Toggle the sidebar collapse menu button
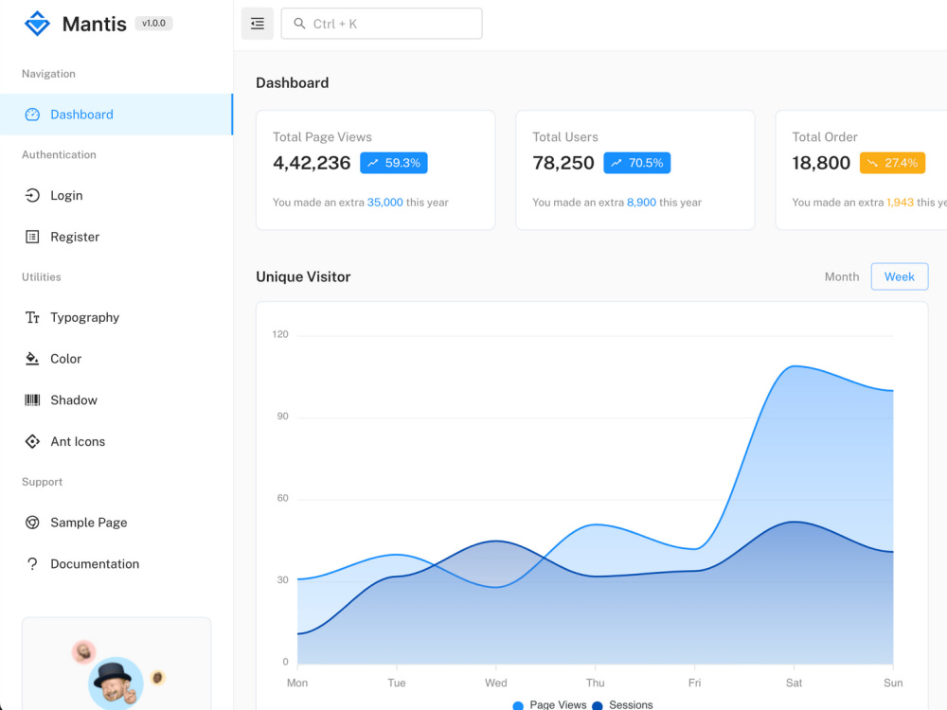 [258, 24]
